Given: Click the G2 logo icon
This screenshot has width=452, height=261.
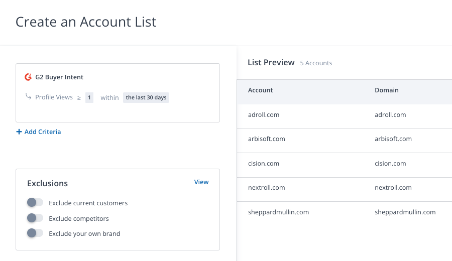Looking at the screenshot, I should (x=28, y=77).
